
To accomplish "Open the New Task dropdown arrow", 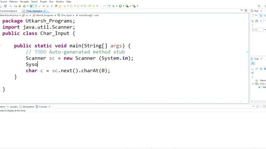I will pos(256,15).
